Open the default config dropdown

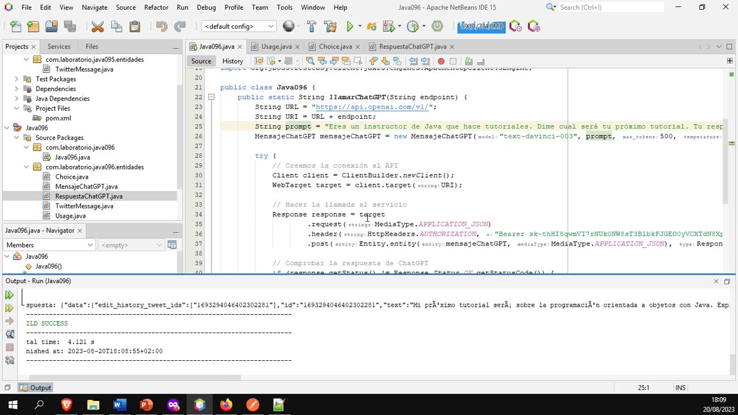click(x=239, y=27)
